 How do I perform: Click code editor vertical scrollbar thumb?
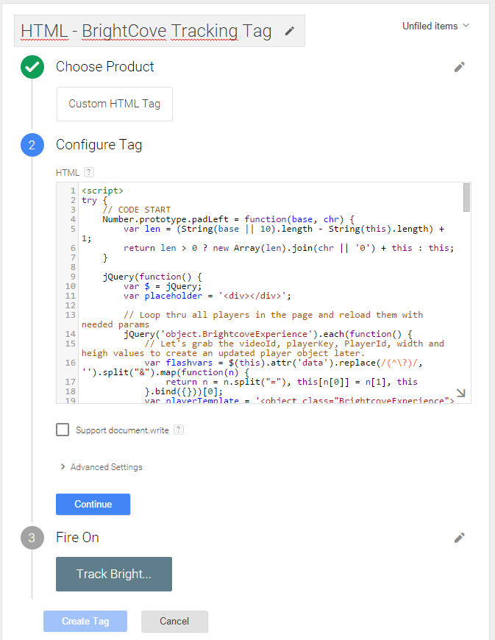(x=467, y=198)
